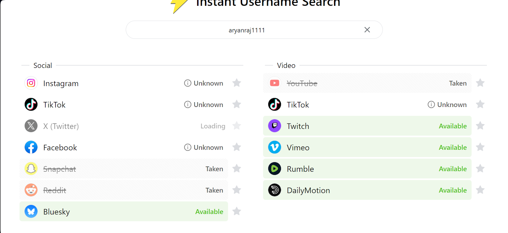Click Snapchat's Taken status
The image size is (508, 233).
coord(214,169)
